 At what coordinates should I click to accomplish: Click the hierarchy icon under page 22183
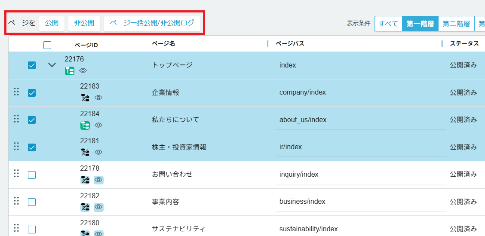point(85,98)
